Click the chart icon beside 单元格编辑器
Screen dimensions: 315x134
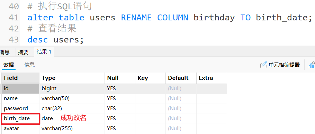[x=312, y=65]
